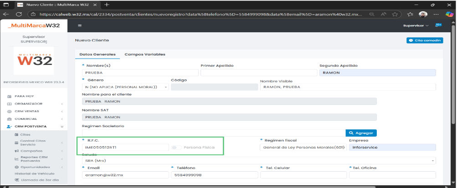Click the Agregar button
Image resolution: width=457 pixels, height=188 pixels.
click(361, 133)
